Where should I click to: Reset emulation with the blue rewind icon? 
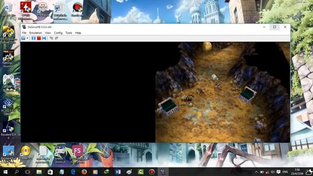44,38
